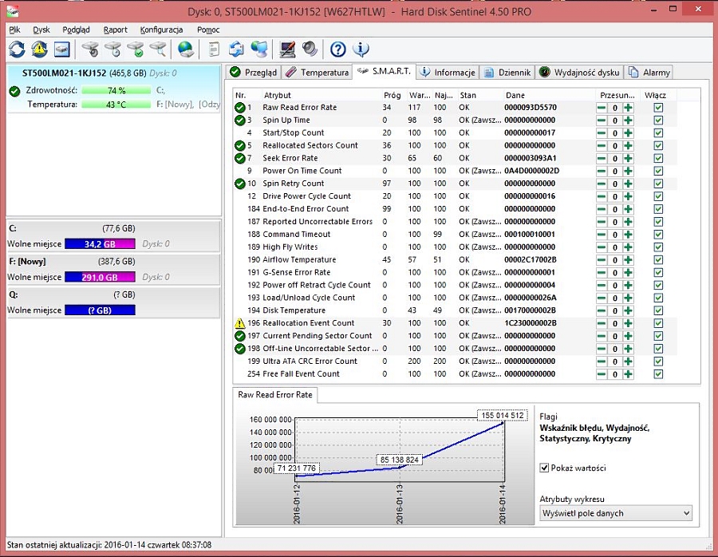Open the Plik menu

tap(14, 30)
